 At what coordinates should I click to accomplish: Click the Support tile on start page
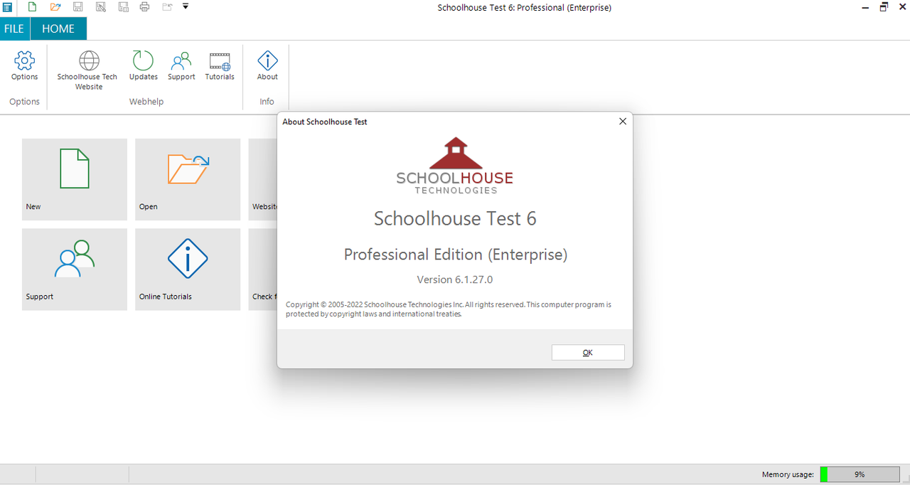(75, 269)
